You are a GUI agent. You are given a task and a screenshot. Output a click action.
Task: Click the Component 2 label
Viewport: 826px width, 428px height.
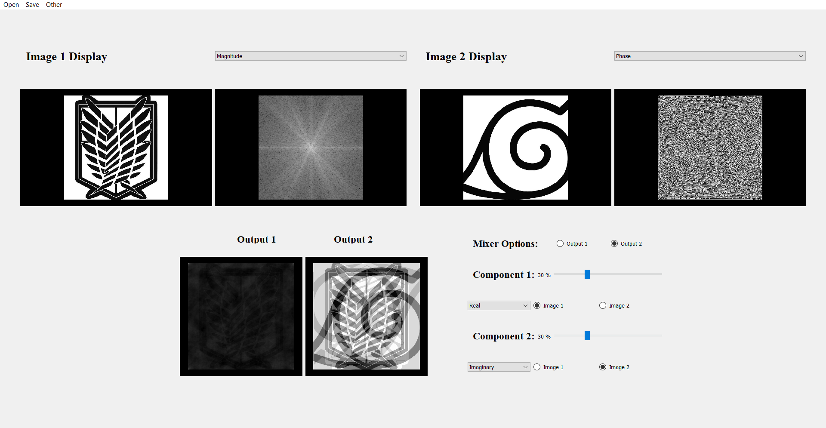tap(503, 336)
